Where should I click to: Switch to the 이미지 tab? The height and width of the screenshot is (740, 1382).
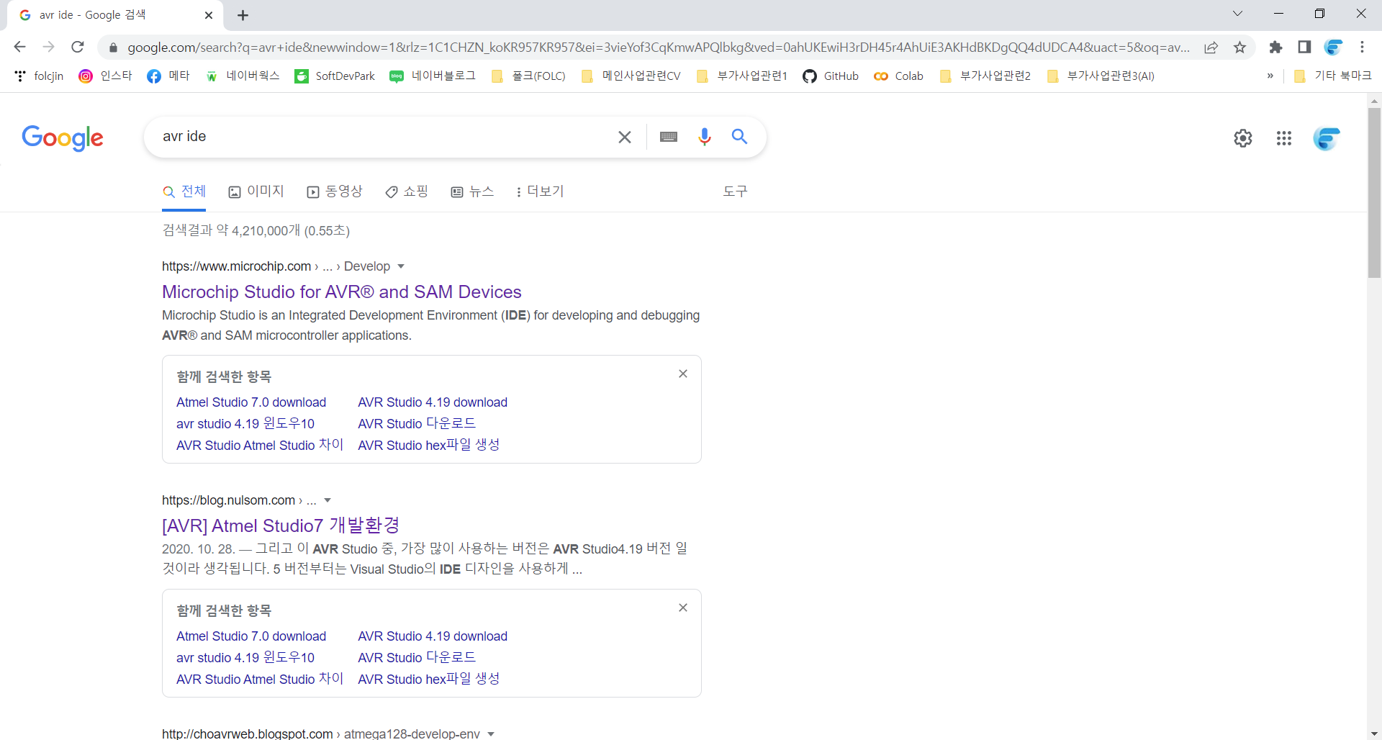(256, 191)
